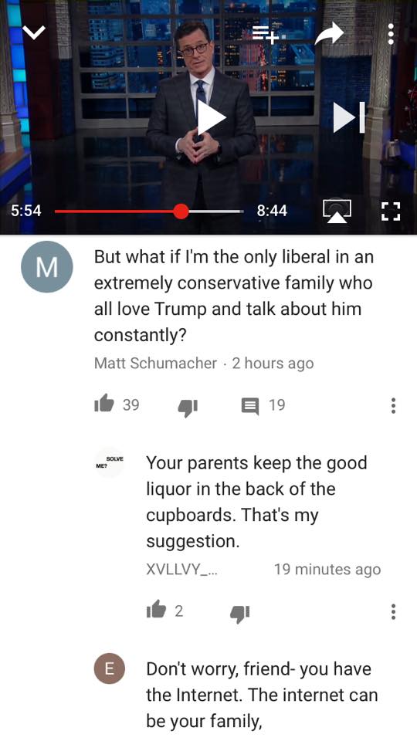This screenshot has width=417, height=741.
Task: Dislike Matt Schumacher's comment
Action: [188, 408]
